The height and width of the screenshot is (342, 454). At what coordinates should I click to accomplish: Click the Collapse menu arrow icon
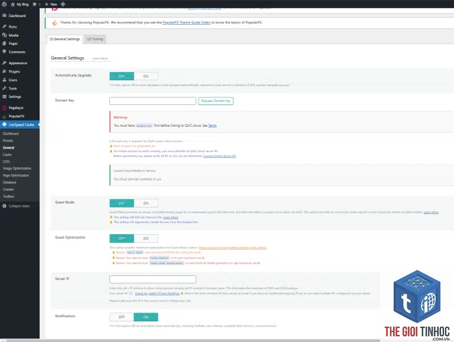[4, 206]
